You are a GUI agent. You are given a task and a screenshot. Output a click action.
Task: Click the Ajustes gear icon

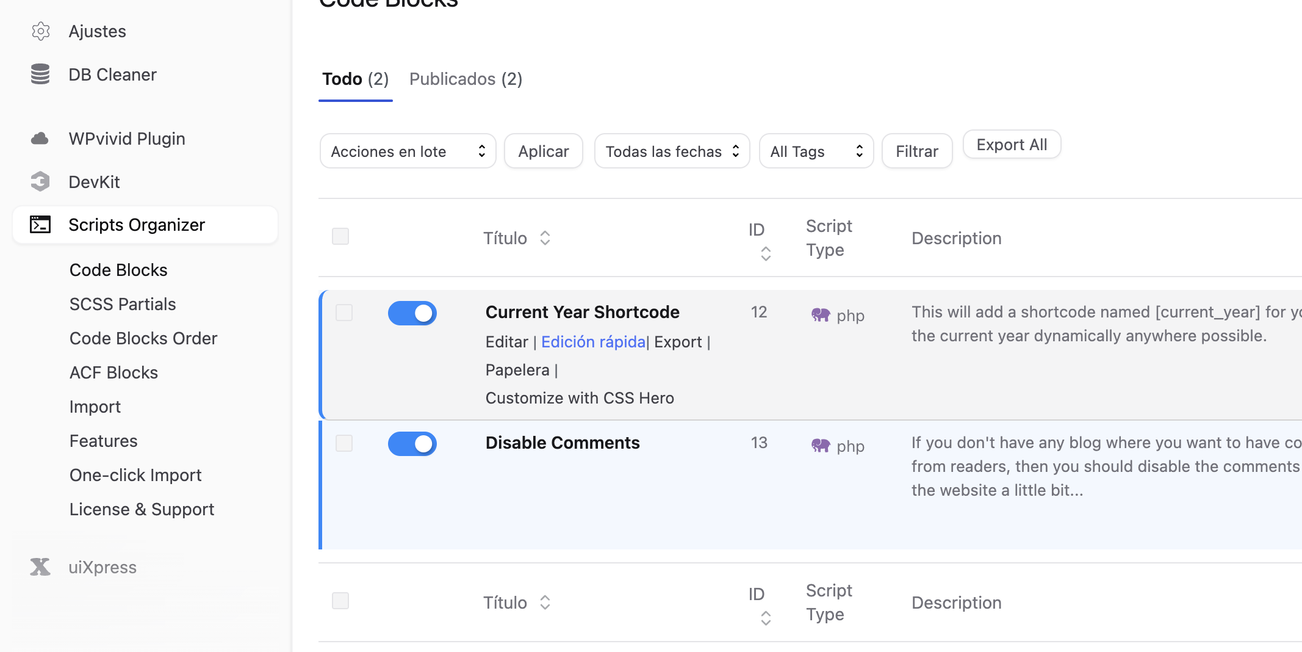[40, 31]
